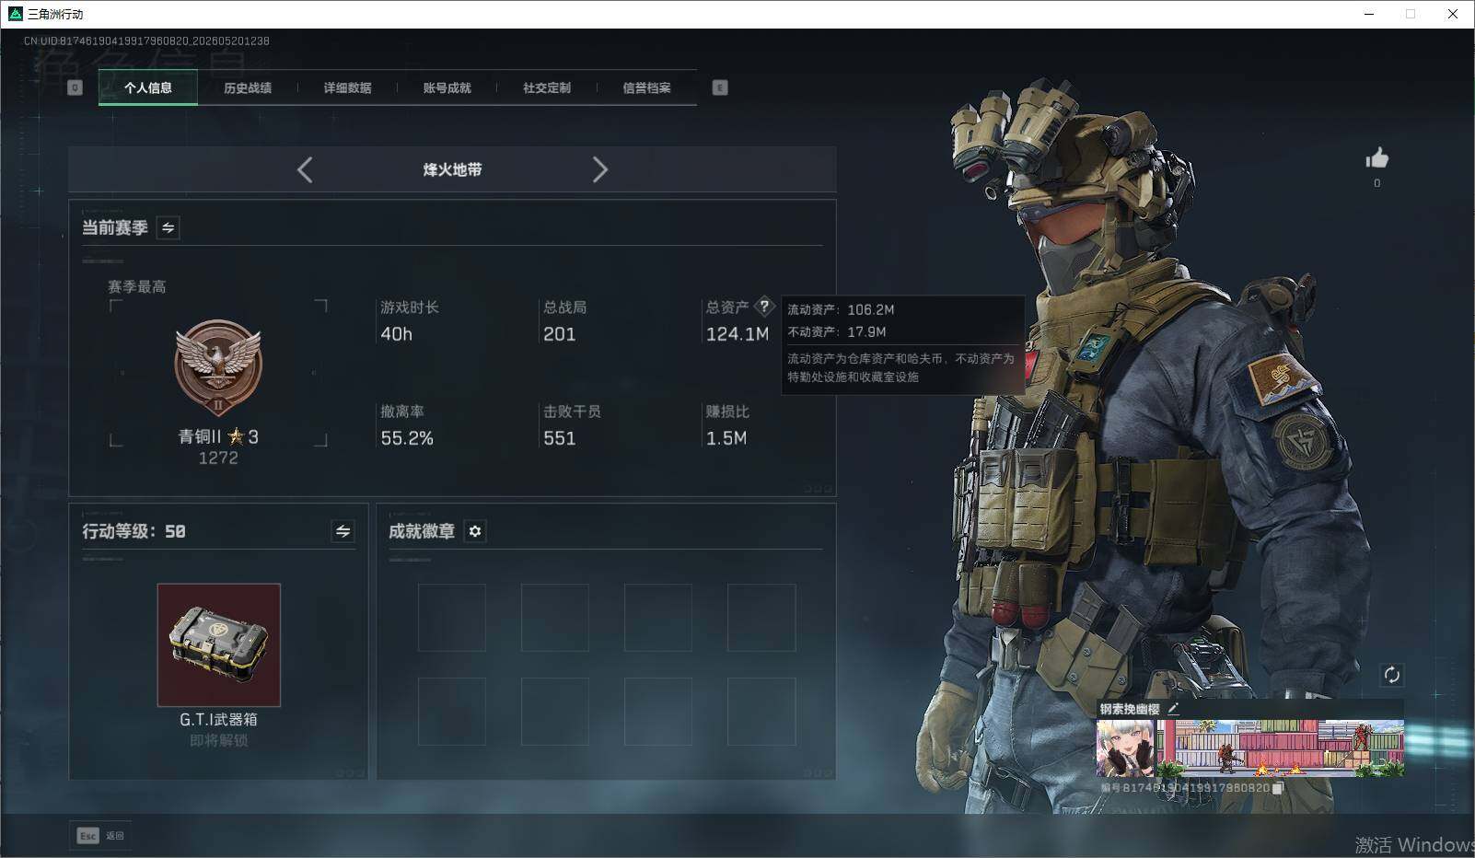View the 信誉档案 tab
The image size is (1475, 858).
tap(646, 87)
